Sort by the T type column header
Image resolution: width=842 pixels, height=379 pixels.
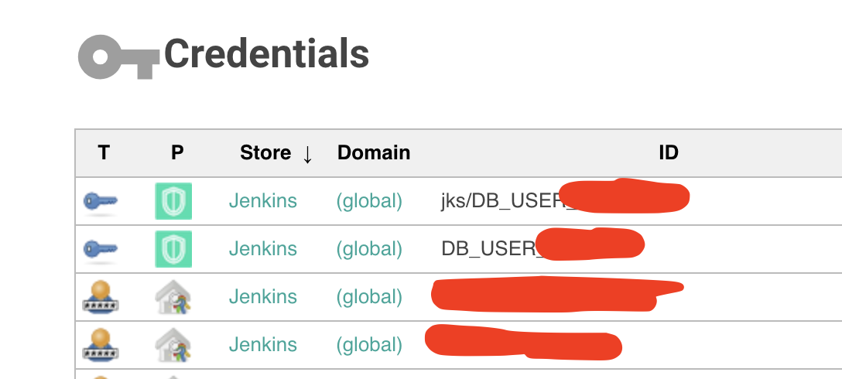(x=104, y=153)
